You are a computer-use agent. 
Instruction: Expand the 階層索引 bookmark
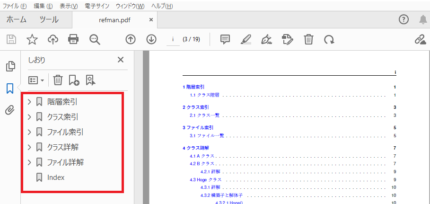29,102
